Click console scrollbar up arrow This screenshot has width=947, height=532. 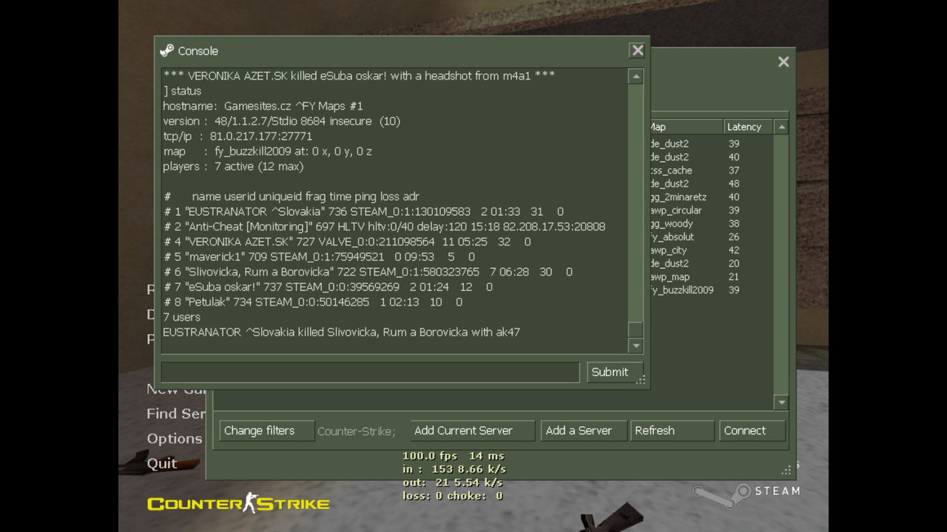click(x=636, y=77)
